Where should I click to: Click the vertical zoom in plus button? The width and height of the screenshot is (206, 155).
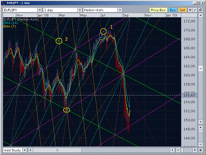(x=201, y=128)
